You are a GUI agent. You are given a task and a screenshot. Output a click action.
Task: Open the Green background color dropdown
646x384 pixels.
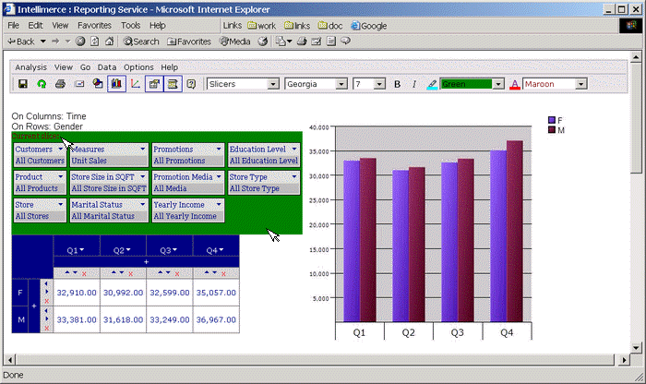[498, 84]
